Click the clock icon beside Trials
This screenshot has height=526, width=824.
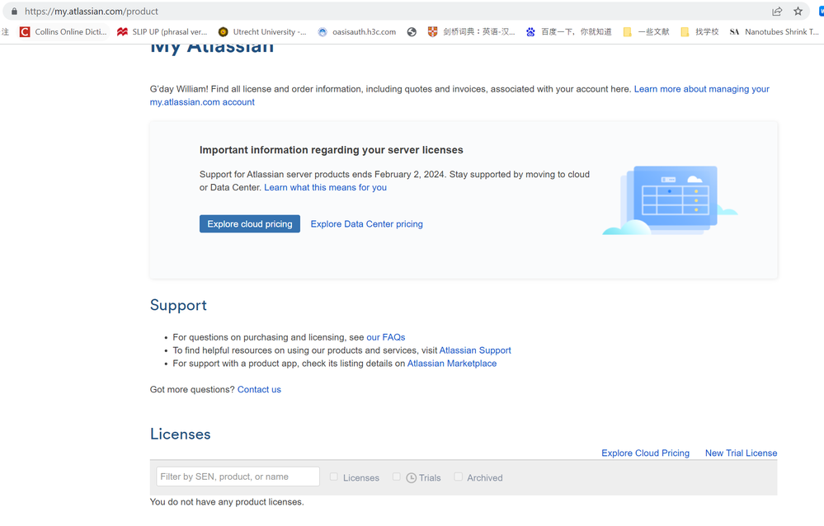click(412, 477)
